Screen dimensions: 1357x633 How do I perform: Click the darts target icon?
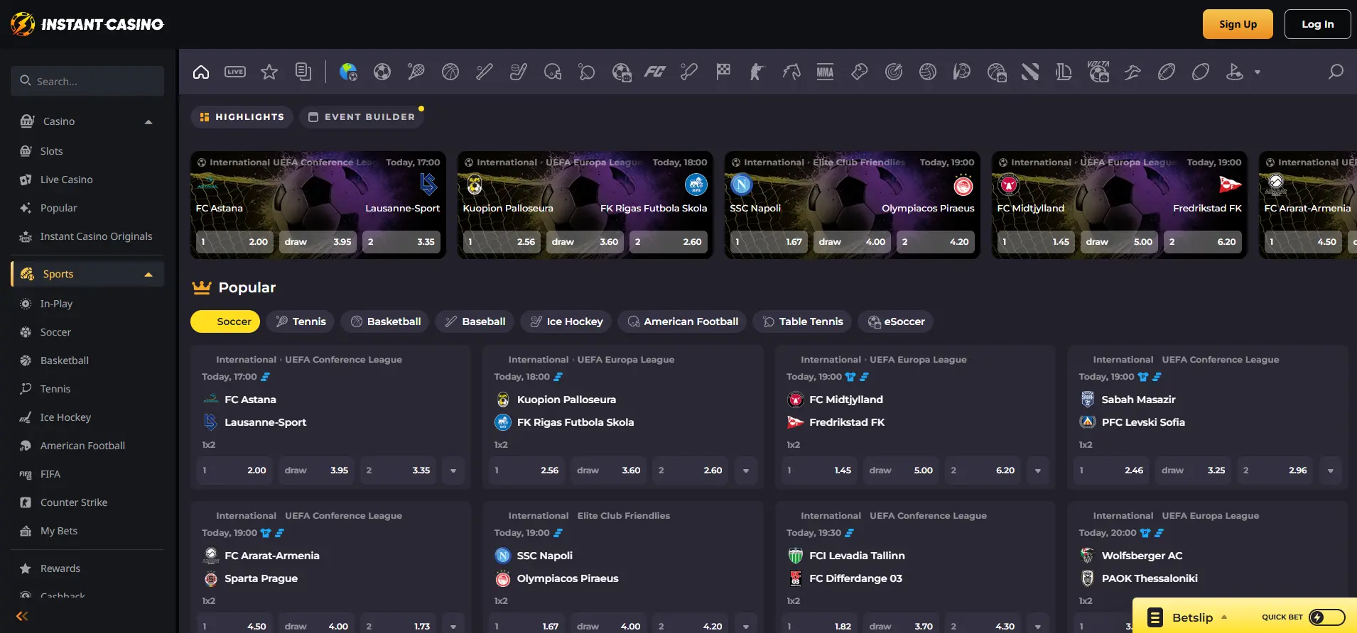click(894, 72)
